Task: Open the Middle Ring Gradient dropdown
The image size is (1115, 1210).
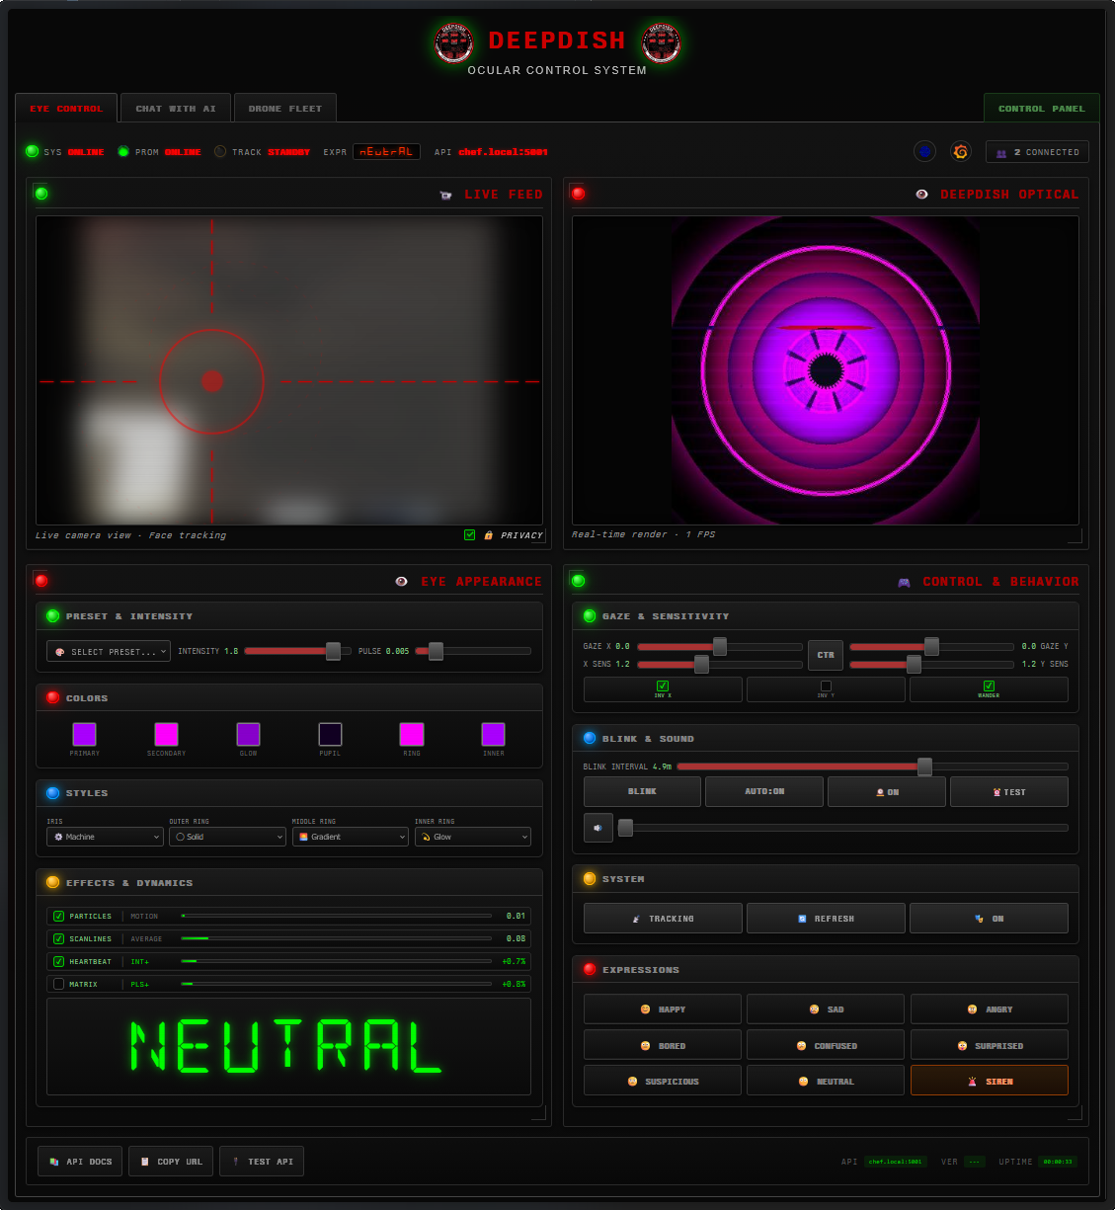Action: [x=350, y=837]
